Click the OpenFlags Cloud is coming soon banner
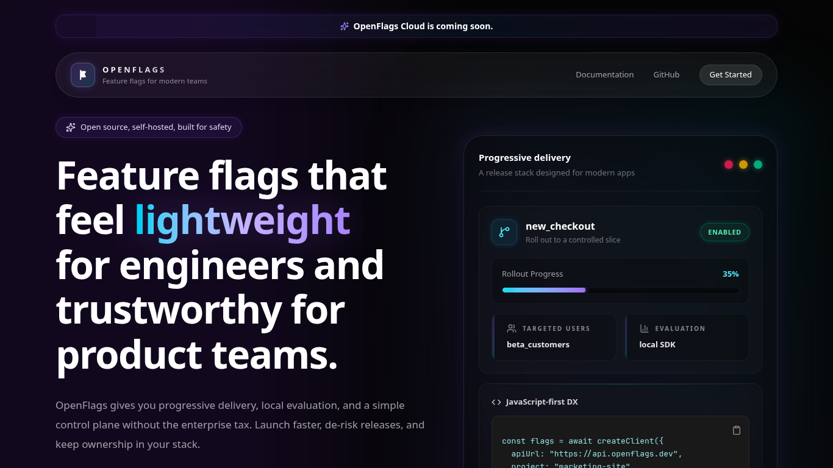The height and width of the screenshot is (468, 833). pos(416,26)
